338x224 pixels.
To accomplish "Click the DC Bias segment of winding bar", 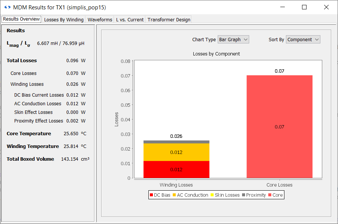I will click(176, 170).
